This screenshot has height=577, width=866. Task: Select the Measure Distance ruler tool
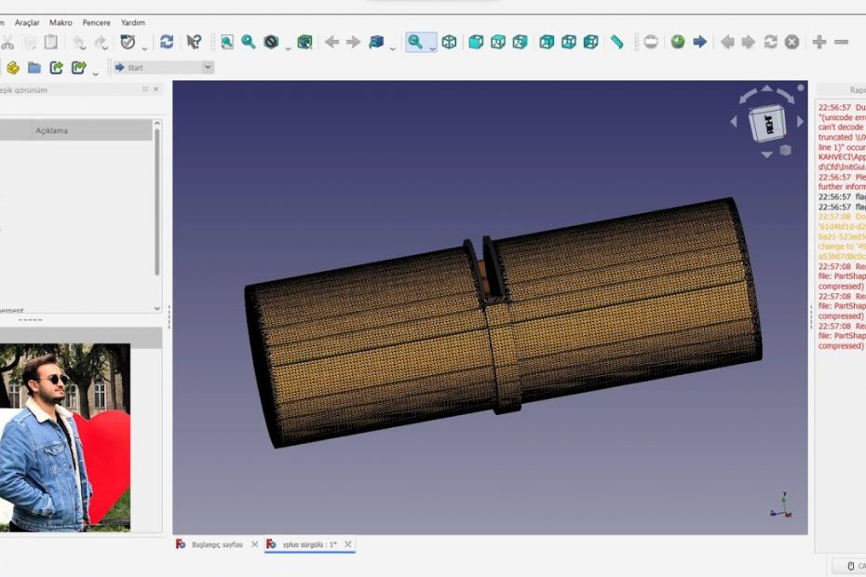click(616, 42)
